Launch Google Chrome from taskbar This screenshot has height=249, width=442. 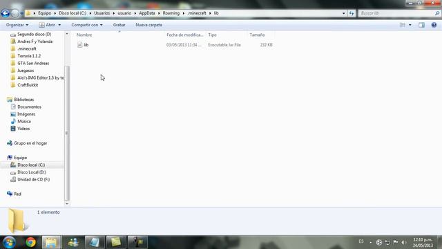click(x=30, y=242)
